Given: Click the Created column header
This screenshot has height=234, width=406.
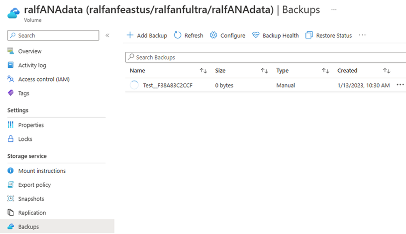Looking at the screenshot, I should click(347, 71).
